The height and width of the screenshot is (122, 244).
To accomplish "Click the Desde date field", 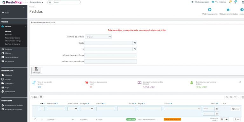I will click(108, 43).
